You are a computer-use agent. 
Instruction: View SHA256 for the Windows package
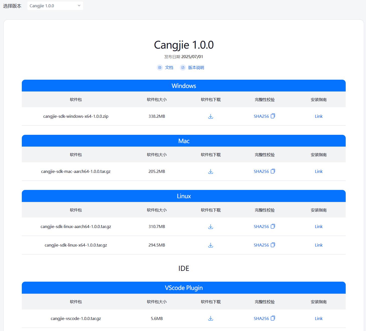[261, 116]
